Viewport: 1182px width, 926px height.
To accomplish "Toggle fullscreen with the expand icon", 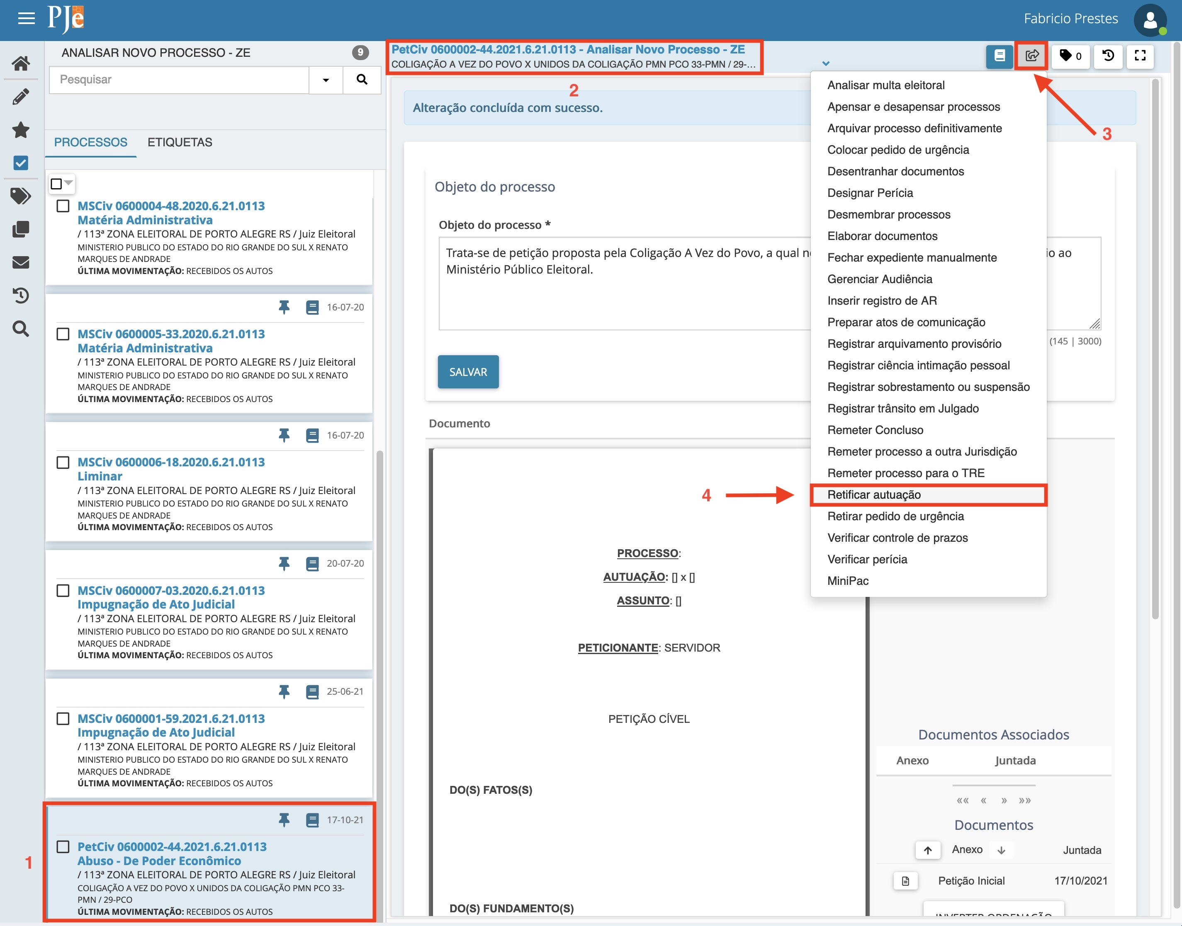I will [x=1140, y=56].
